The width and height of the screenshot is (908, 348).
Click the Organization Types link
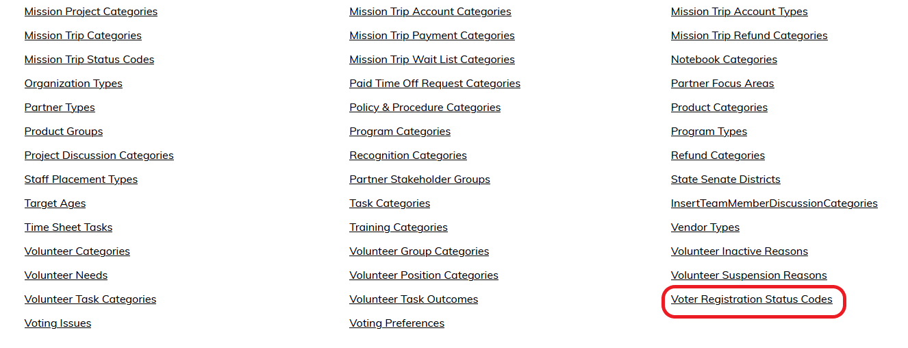click(73, 84)
